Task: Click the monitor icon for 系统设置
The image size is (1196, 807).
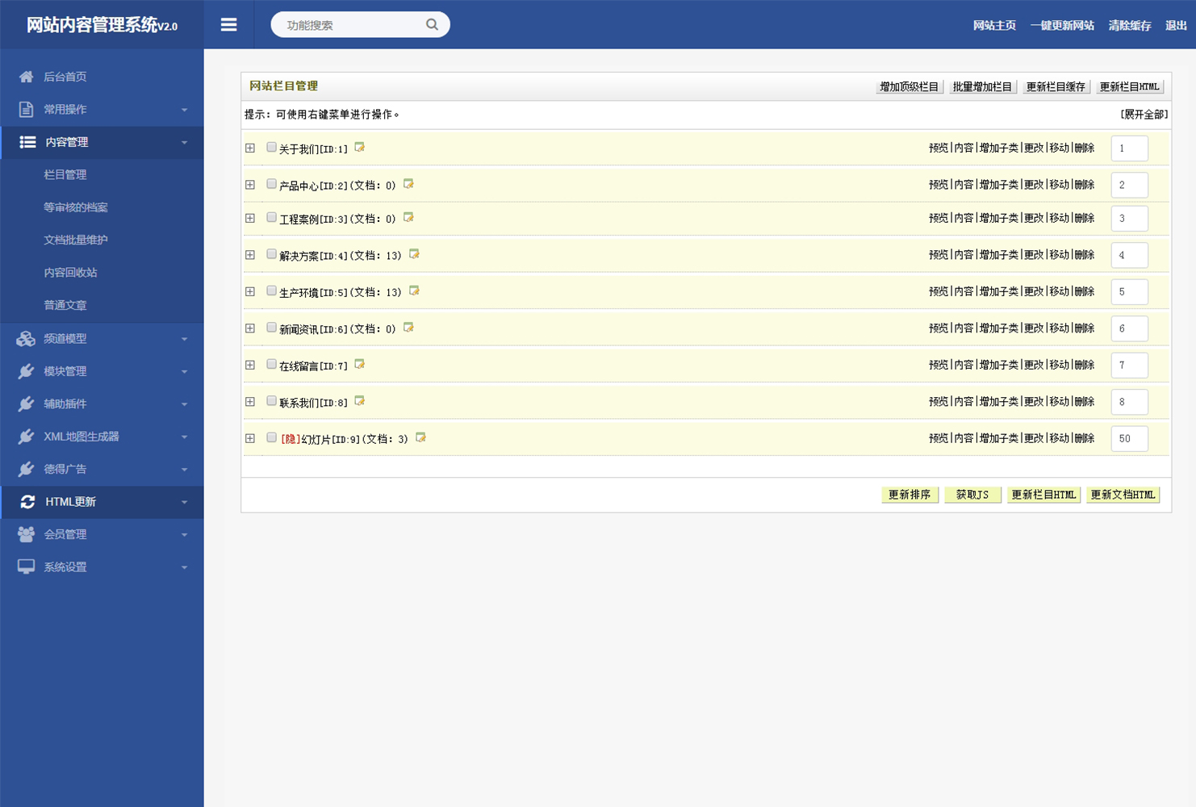Action: [26, 567]
